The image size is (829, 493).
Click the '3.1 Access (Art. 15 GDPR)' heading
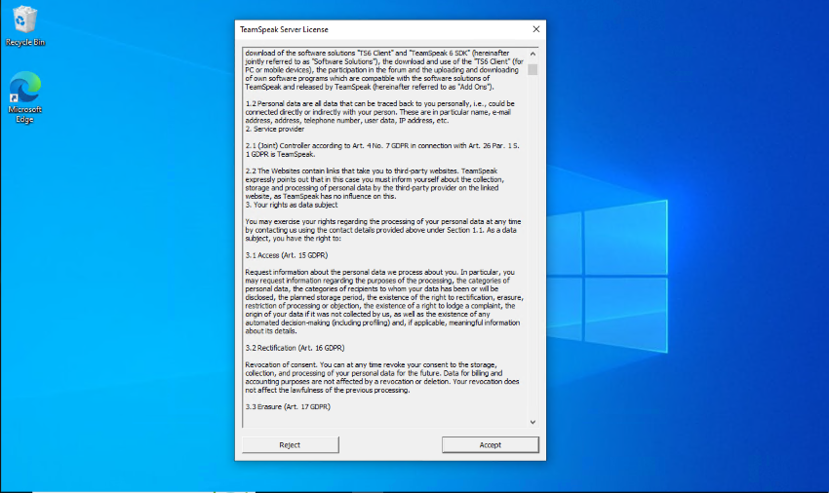coord(288,254)
